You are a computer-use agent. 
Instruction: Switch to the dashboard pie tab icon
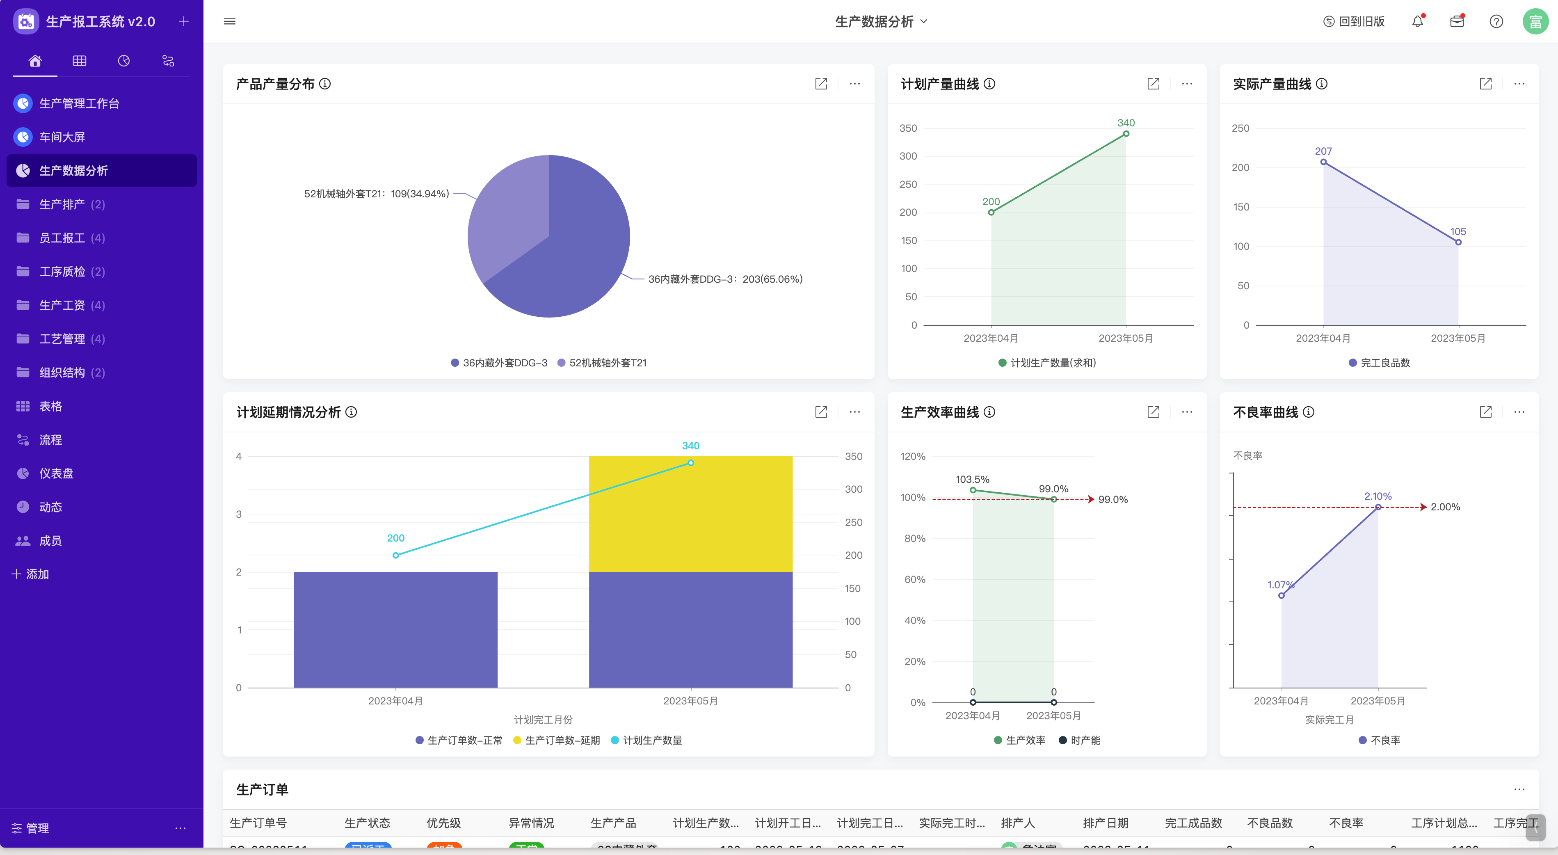124,60
